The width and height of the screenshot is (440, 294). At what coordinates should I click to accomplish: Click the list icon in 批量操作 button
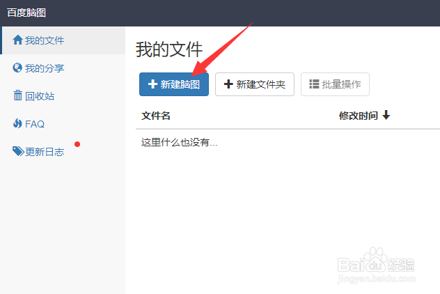point(314,84)
